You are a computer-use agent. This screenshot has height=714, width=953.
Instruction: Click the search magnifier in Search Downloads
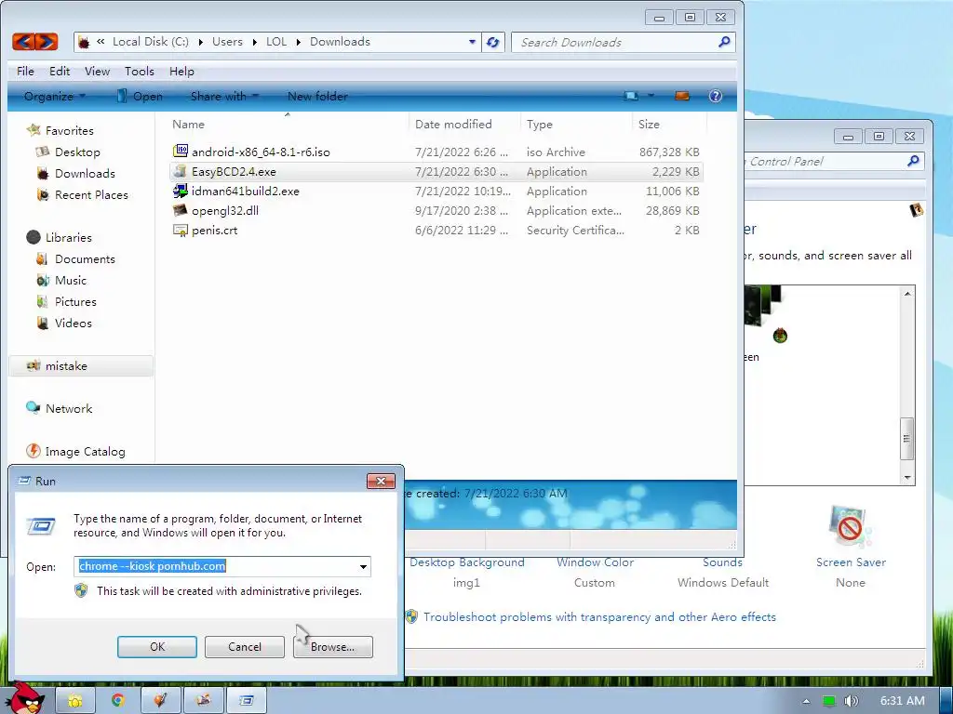click(x=724, y=42)
